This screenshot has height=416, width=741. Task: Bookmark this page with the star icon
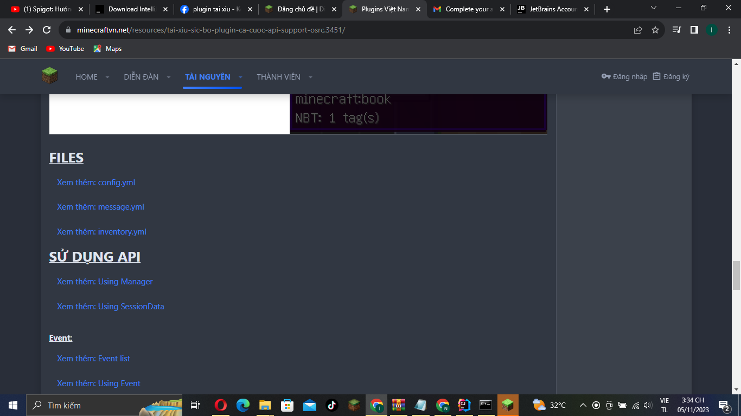click(x=655, y=30)
